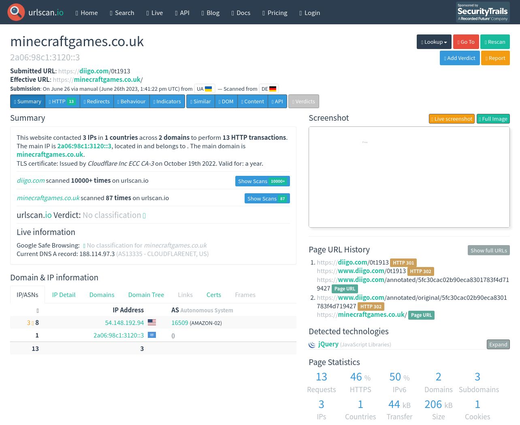This screenshot has width=520, height=425.
Task: Switch to the HTTP tab
Action: click(x=62, y=101)
